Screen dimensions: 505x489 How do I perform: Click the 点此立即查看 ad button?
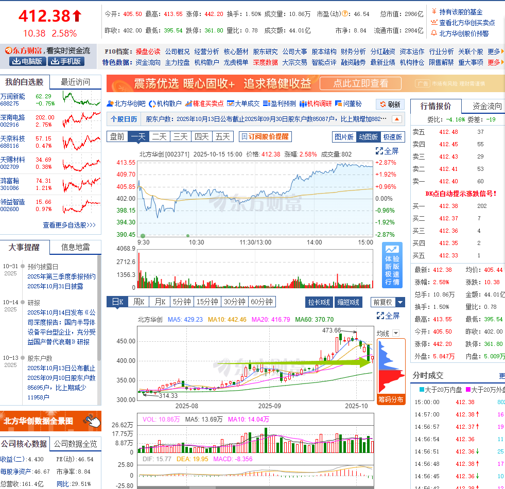tap(360, 83)
